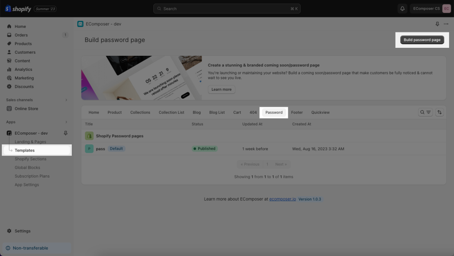The width and height of the screenshot is (454, 256).
Task: Click the Orders count badge 1
Action: [x=66, y=35]
